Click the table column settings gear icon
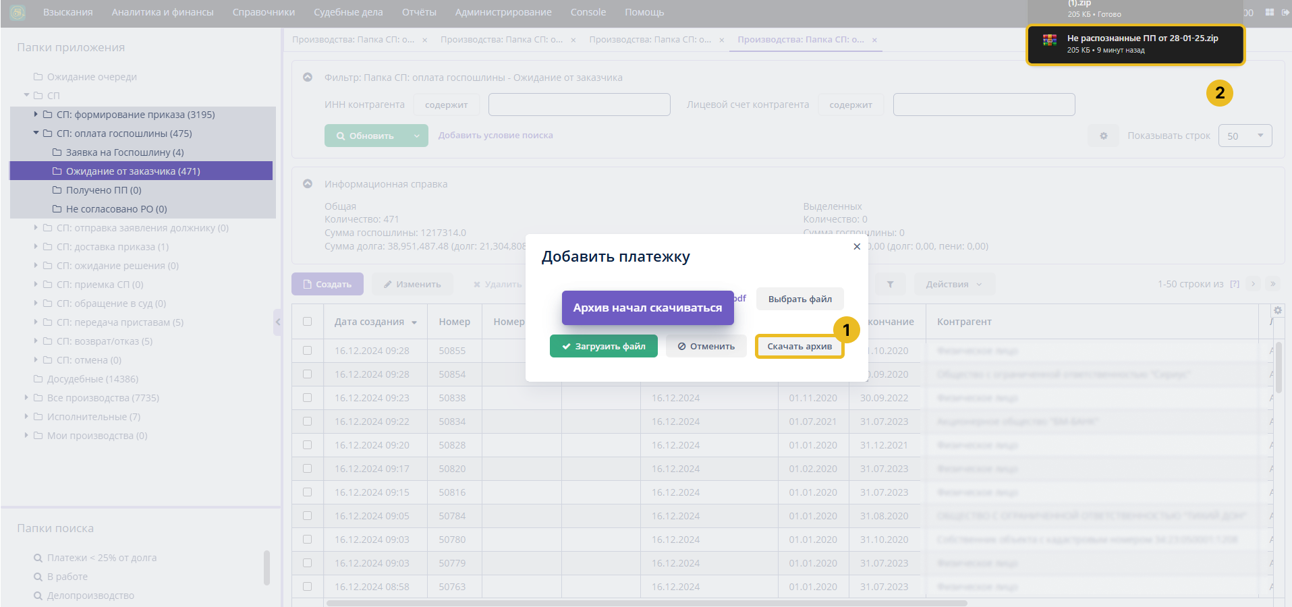This screenshot has height=607, width=1292. (1278, 310)
